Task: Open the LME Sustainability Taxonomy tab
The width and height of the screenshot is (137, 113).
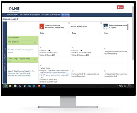Action: point(51,15)
